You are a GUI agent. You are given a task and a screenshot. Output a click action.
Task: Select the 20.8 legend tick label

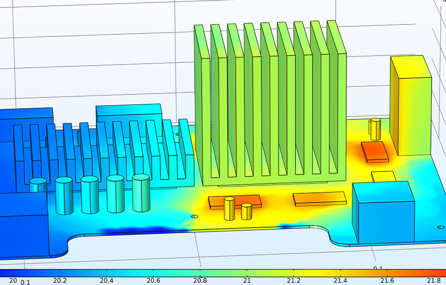click(200, 281)
